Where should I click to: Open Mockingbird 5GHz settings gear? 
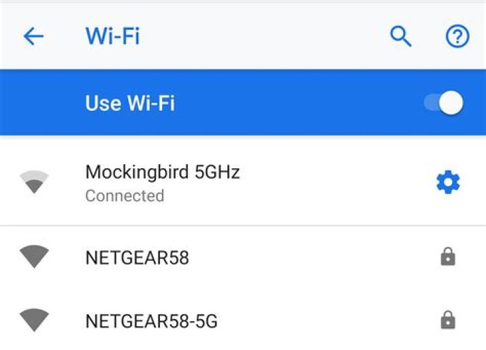click(448, 182)
